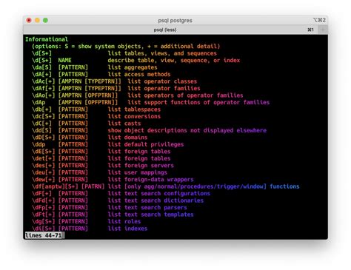Image resolution: width=351 pixels, height=270 pixels.
Task: Click the Informational heading text
Action: click(x=47, y=39)
